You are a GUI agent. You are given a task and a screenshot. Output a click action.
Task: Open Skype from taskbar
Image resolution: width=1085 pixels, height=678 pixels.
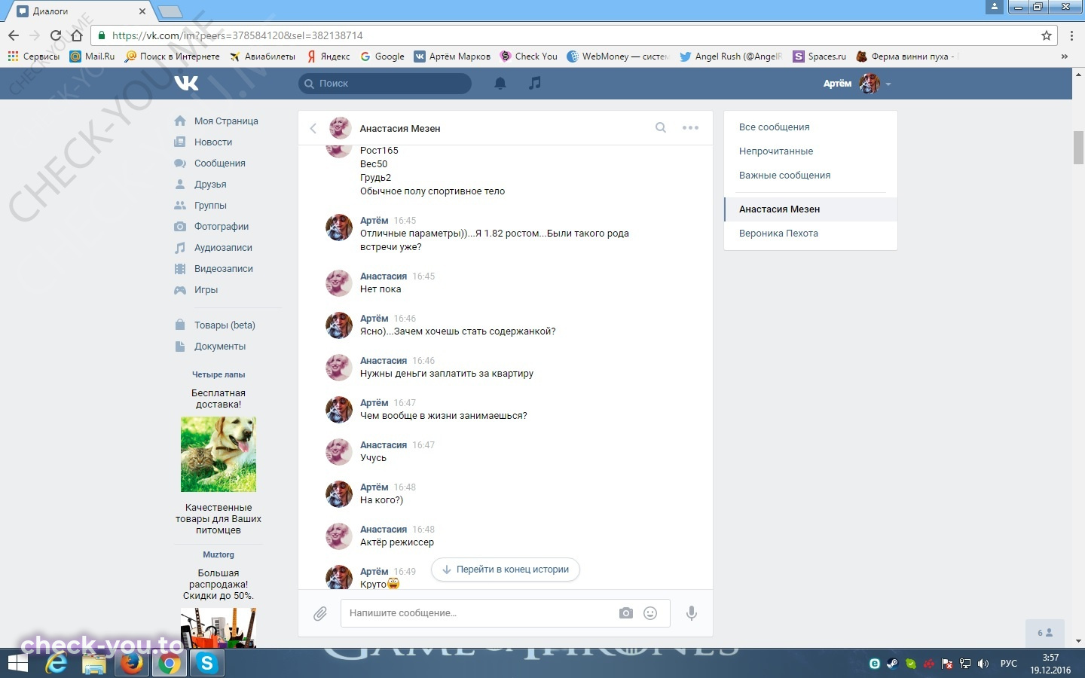[x=206, y=664]
